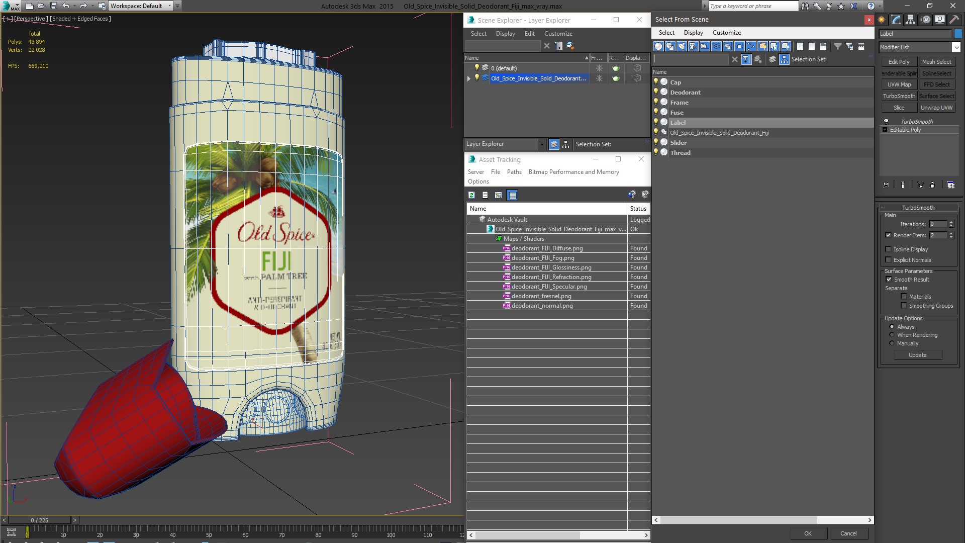Click the UVW Map modifier button
The image size is (965, 543).
(x=899, y=84)
